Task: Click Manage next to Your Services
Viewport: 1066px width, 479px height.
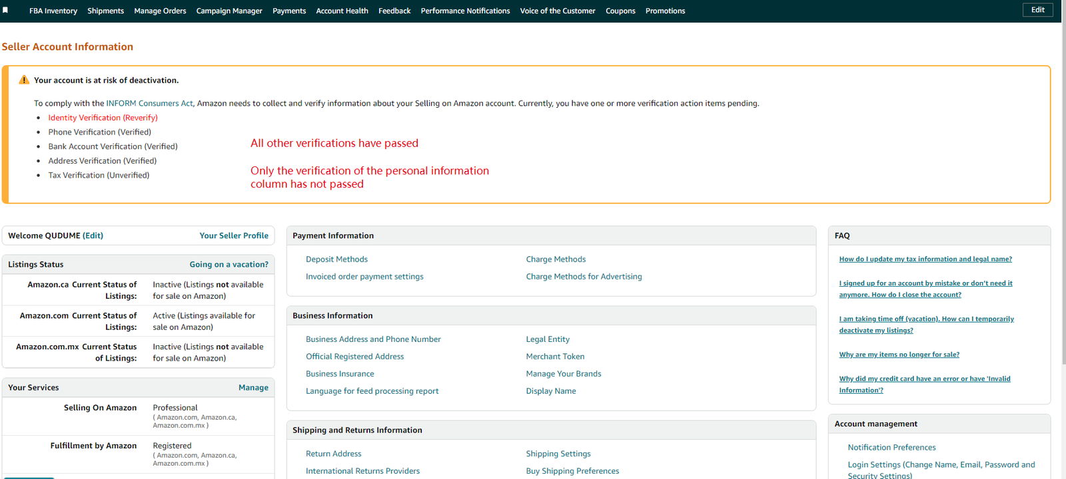Action: [253, 387]
